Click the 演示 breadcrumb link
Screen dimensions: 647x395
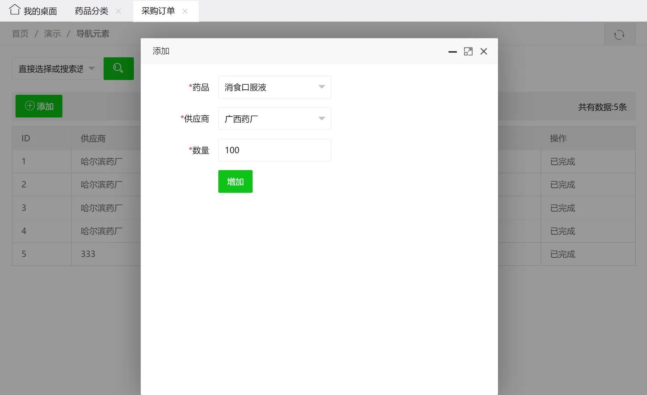[x=52, y=34]
